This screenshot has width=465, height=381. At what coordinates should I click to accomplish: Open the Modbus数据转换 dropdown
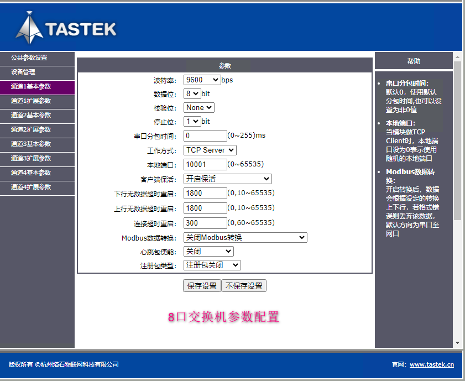[x=245, y=237]
